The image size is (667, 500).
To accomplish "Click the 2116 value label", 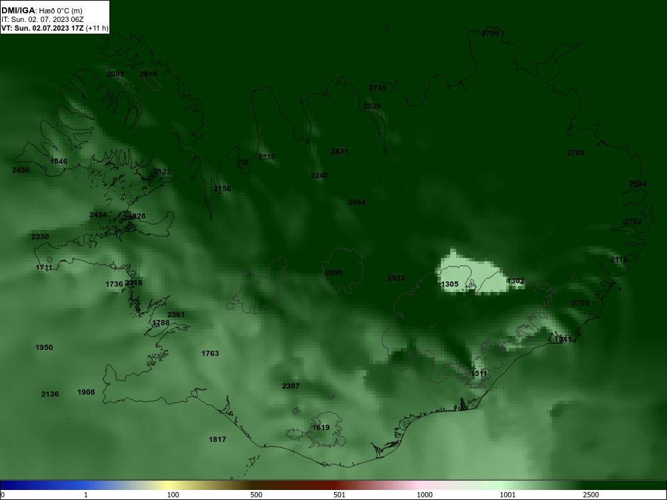I will pos(267,157).
